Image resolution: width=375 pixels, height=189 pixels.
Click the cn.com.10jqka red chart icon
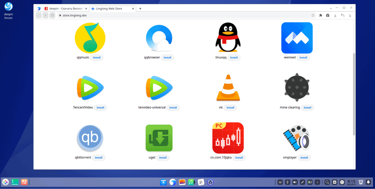coord(228,138)
